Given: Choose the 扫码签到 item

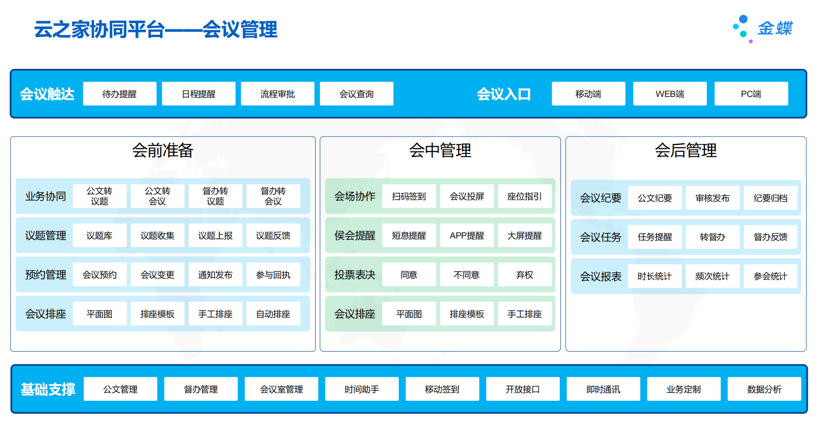Looking at the screenshot, I should click(x=409, y=196).
